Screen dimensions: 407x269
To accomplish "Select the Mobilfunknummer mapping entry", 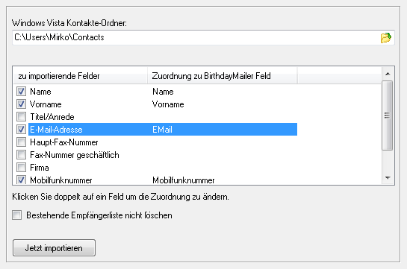I will tap(184, 180).
